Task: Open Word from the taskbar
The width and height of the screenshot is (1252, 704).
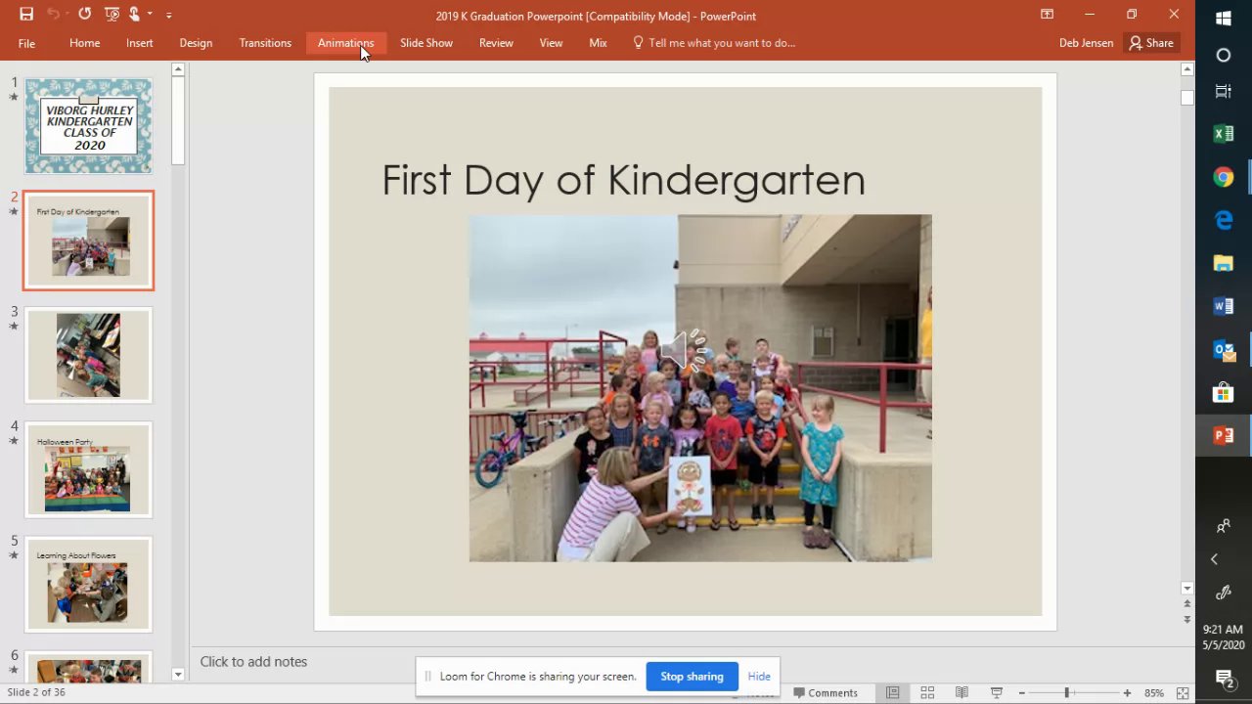Action: (x=1224, y=306)
